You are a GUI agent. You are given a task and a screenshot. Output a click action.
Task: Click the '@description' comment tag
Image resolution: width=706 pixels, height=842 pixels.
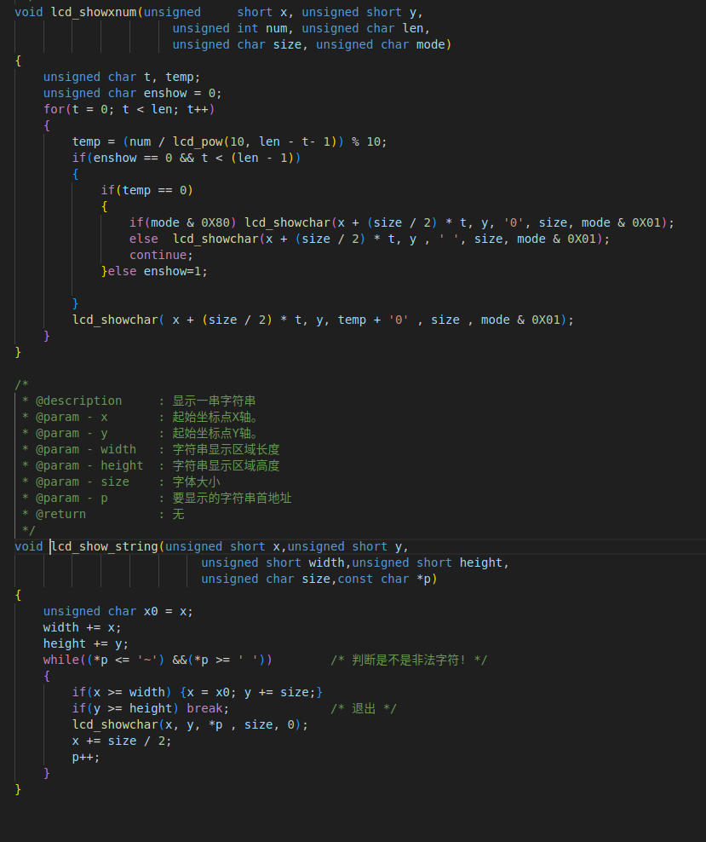point(79,401)
